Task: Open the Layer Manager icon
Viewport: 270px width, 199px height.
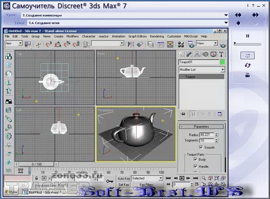Action: coord(151,44)
